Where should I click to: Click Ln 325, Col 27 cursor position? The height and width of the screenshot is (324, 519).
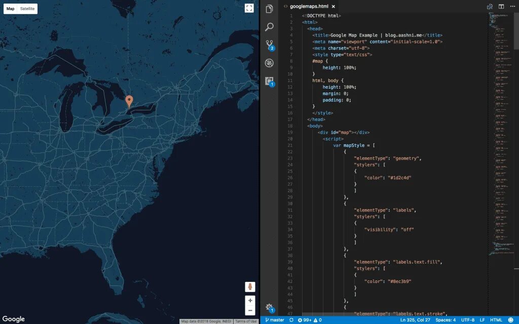pos(415,320)
